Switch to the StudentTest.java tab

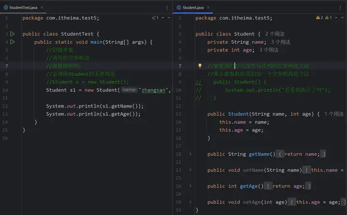click(x=20, y=8)
